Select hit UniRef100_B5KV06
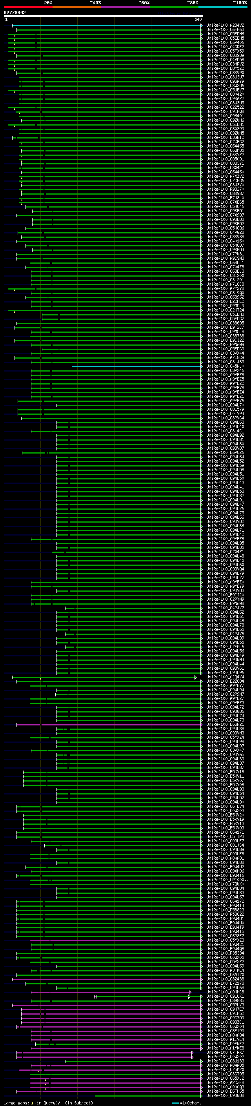Image resolution: width=251 pixels, height=1106 pixels. click(225, 785)
